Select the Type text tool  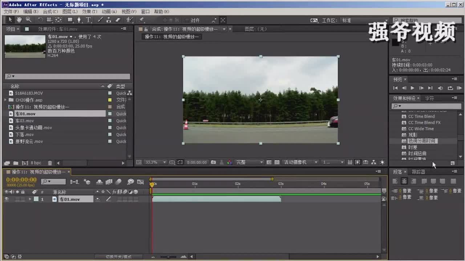(88, 20)
